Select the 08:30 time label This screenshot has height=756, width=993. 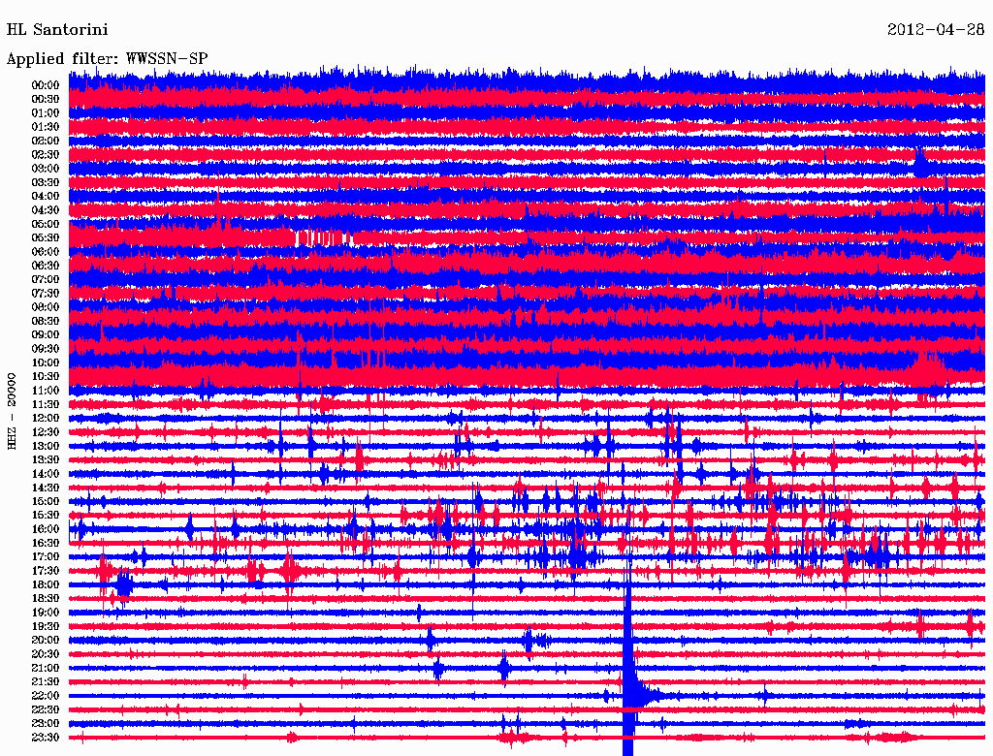(x=46, y=322)
